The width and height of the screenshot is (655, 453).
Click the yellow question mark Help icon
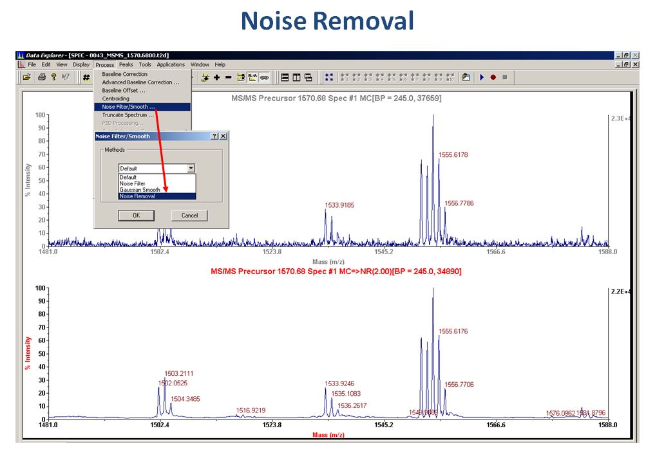tap(53, 77)
